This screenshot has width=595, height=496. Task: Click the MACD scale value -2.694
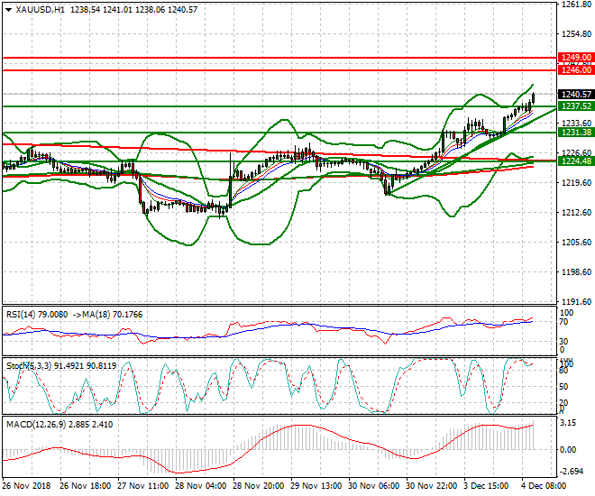(x=571, y=472)
